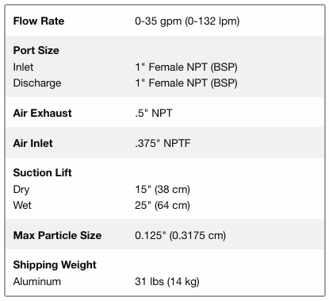Select the .375" NPTF value
The height and width of the screenshot is (301, 329).
pos(163,143)
